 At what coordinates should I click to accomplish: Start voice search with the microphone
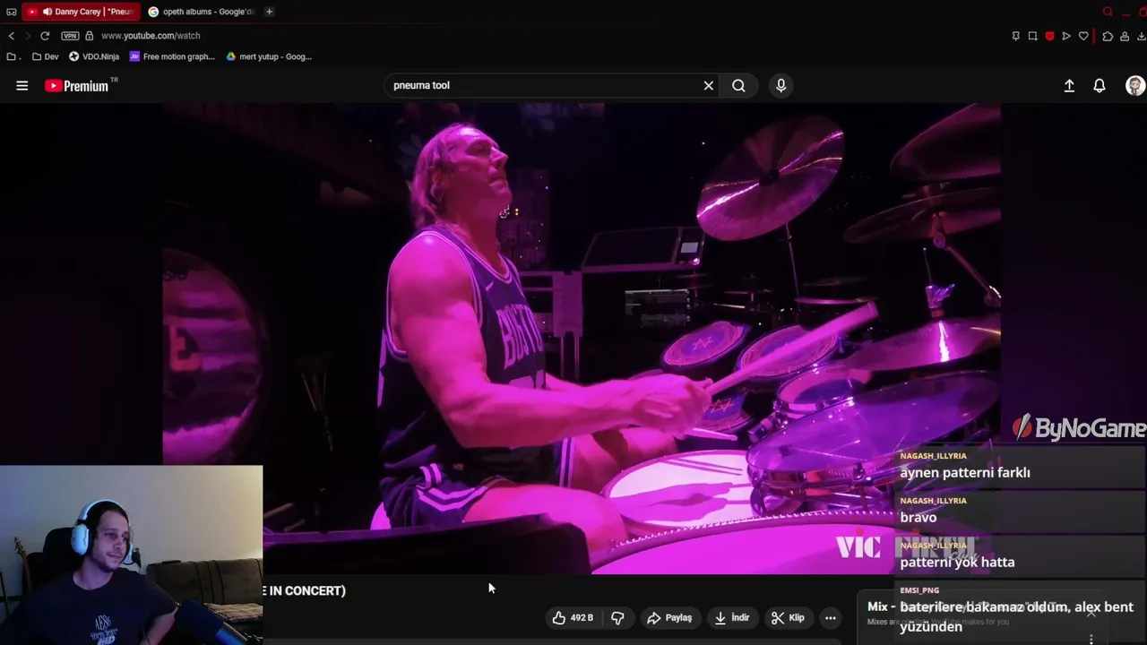point(781,85)
